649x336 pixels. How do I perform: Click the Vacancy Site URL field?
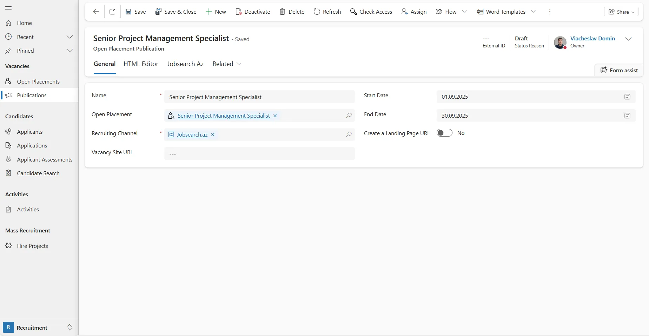pos(259,154)
